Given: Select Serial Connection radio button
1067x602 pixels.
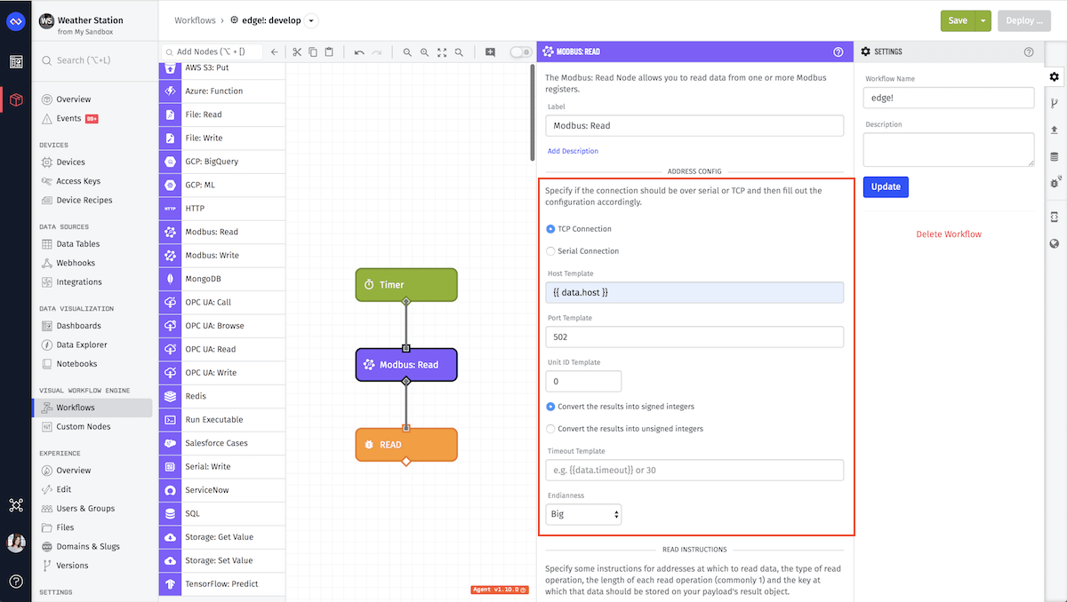Looking at the screenshot, I should (x=550, y=251).
